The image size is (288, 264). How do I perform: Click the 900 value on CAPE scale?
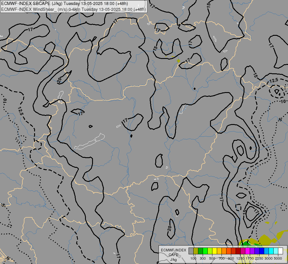point(231,258)
